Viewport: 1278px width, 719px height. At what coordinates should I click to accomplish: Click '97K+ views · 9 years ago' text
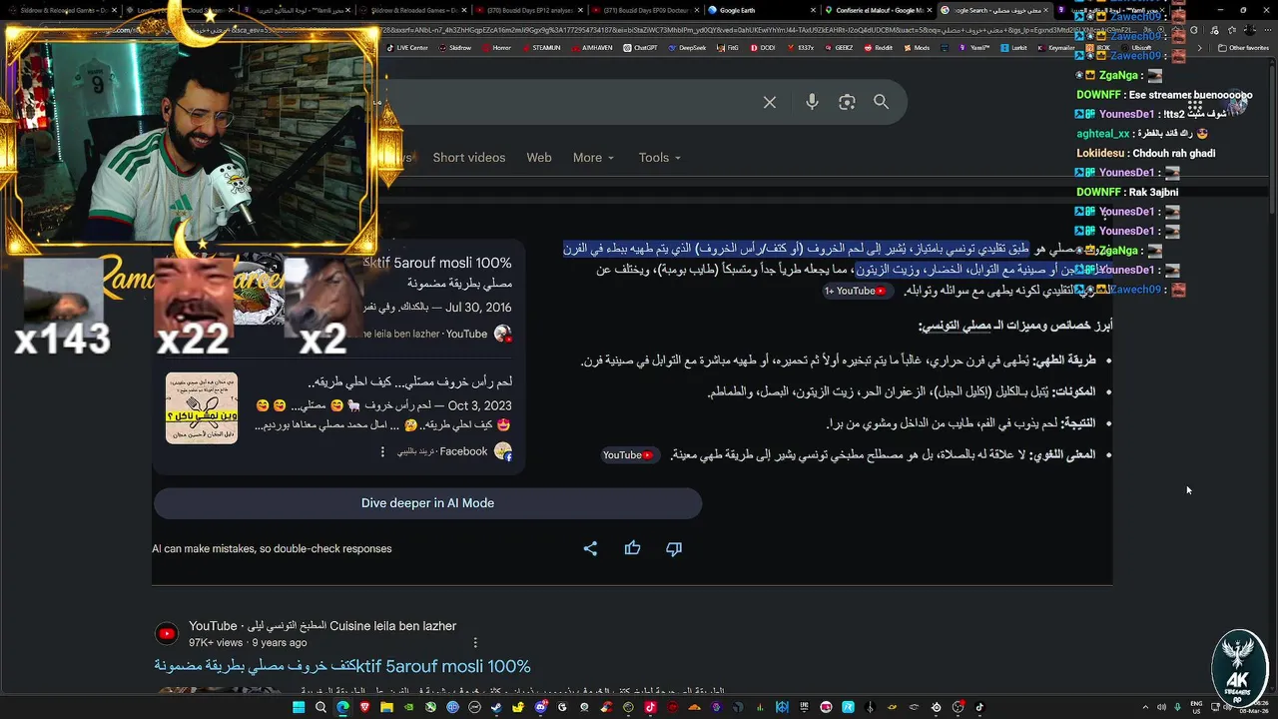[x=248, y=642]
